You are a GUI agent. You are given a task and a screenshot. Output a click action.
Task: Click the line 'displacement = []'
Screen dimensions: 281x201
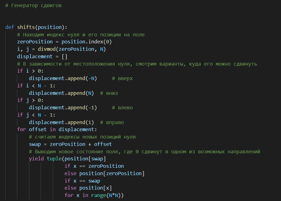click(x=42, y=56)
